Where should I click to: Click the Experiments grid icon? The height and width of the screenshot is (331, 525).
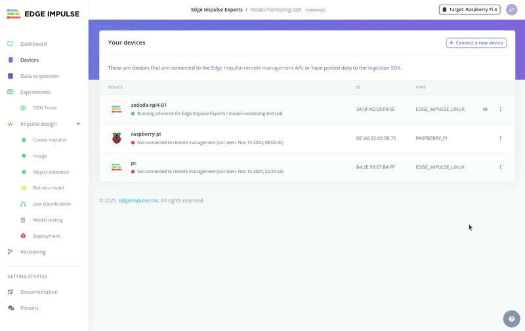(10, 92)
